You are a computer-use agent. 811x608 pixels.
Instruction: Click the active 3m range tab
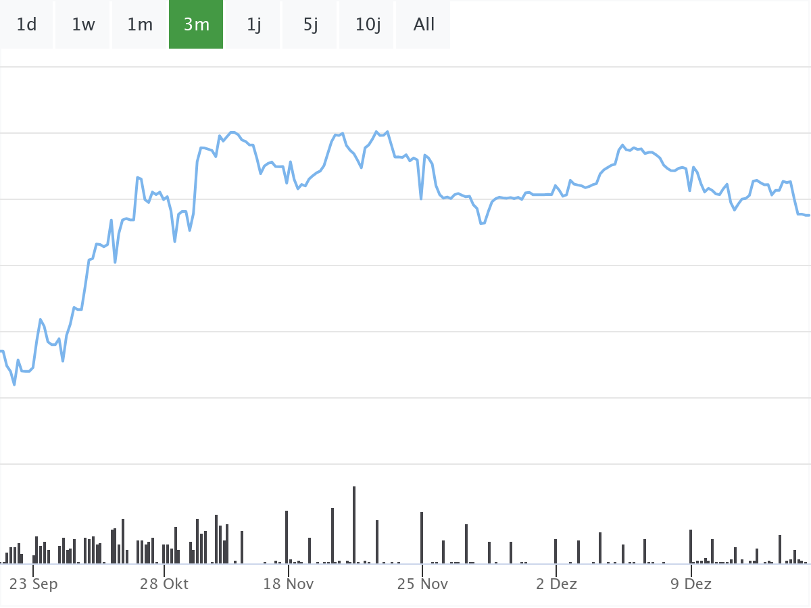coord(196,25)
